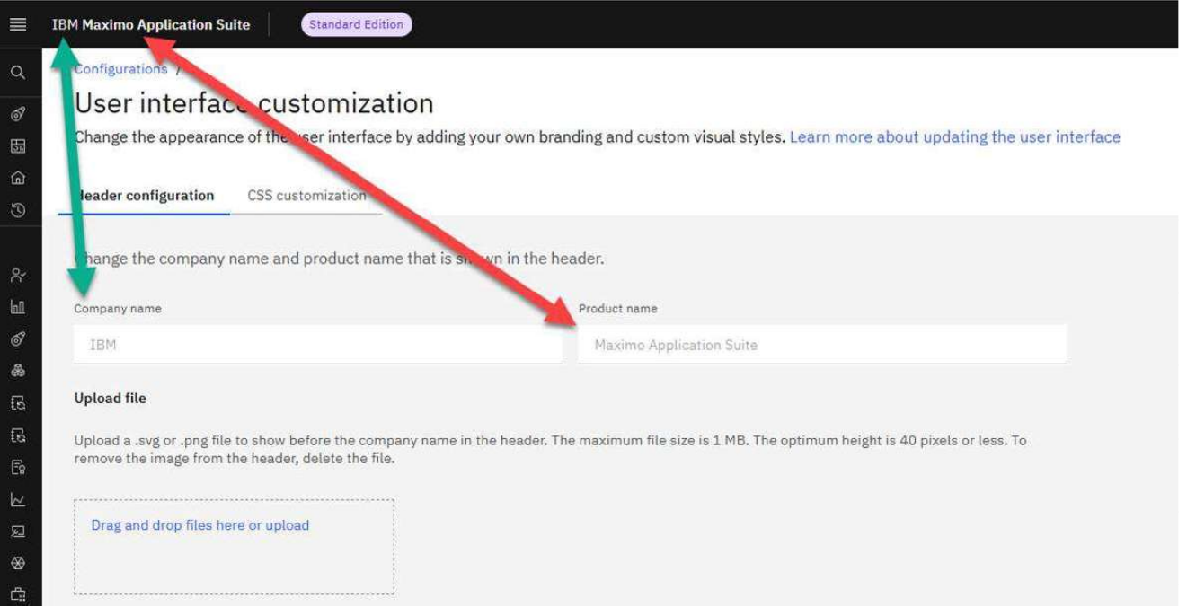Open the home icon in sidebar
The width and height of the screenshot is (1179, 606).
17,178
